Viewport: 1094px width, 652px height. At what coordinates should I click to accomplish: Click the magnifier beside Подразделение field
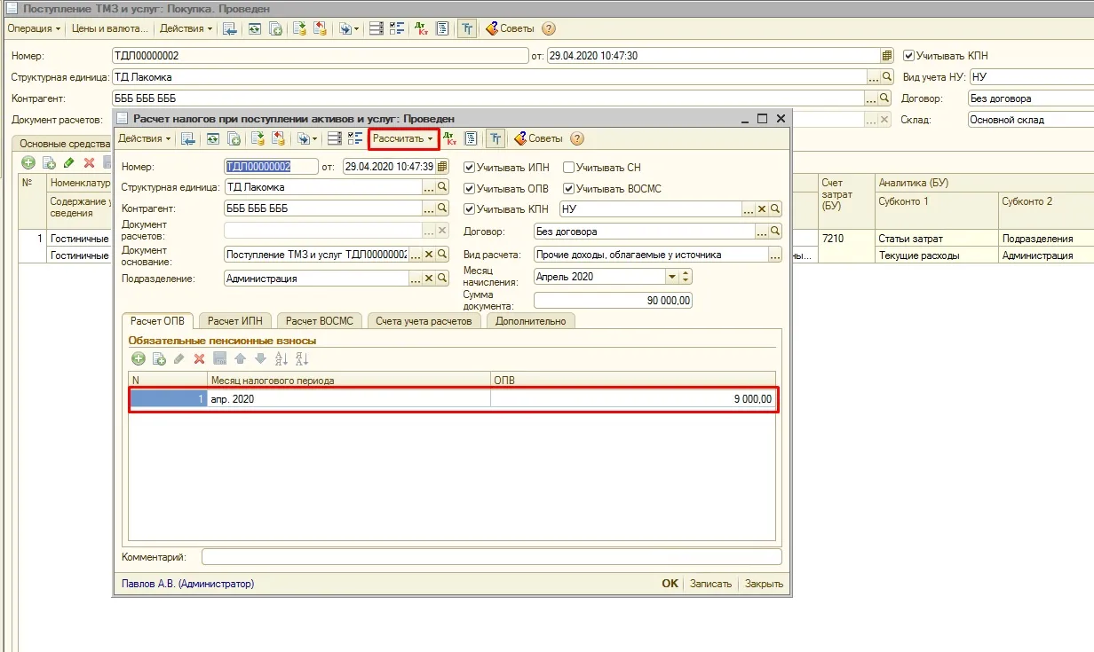click(x=442, y=279)
